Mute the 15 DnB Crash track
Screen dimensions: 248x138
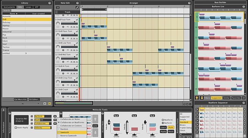pos(74,97)
